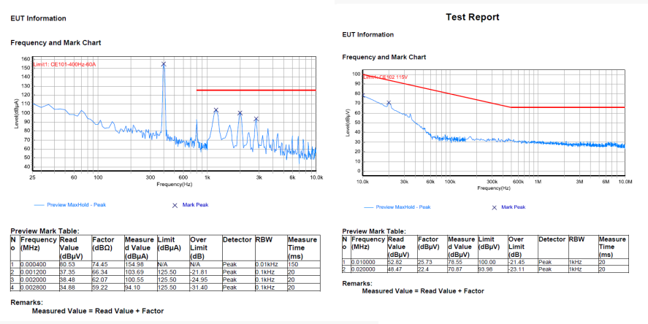Click the -31.40 over limit table cell
The height and width of the screenshot is (324, 648).
pyautogui.click(x=199, y=285)
